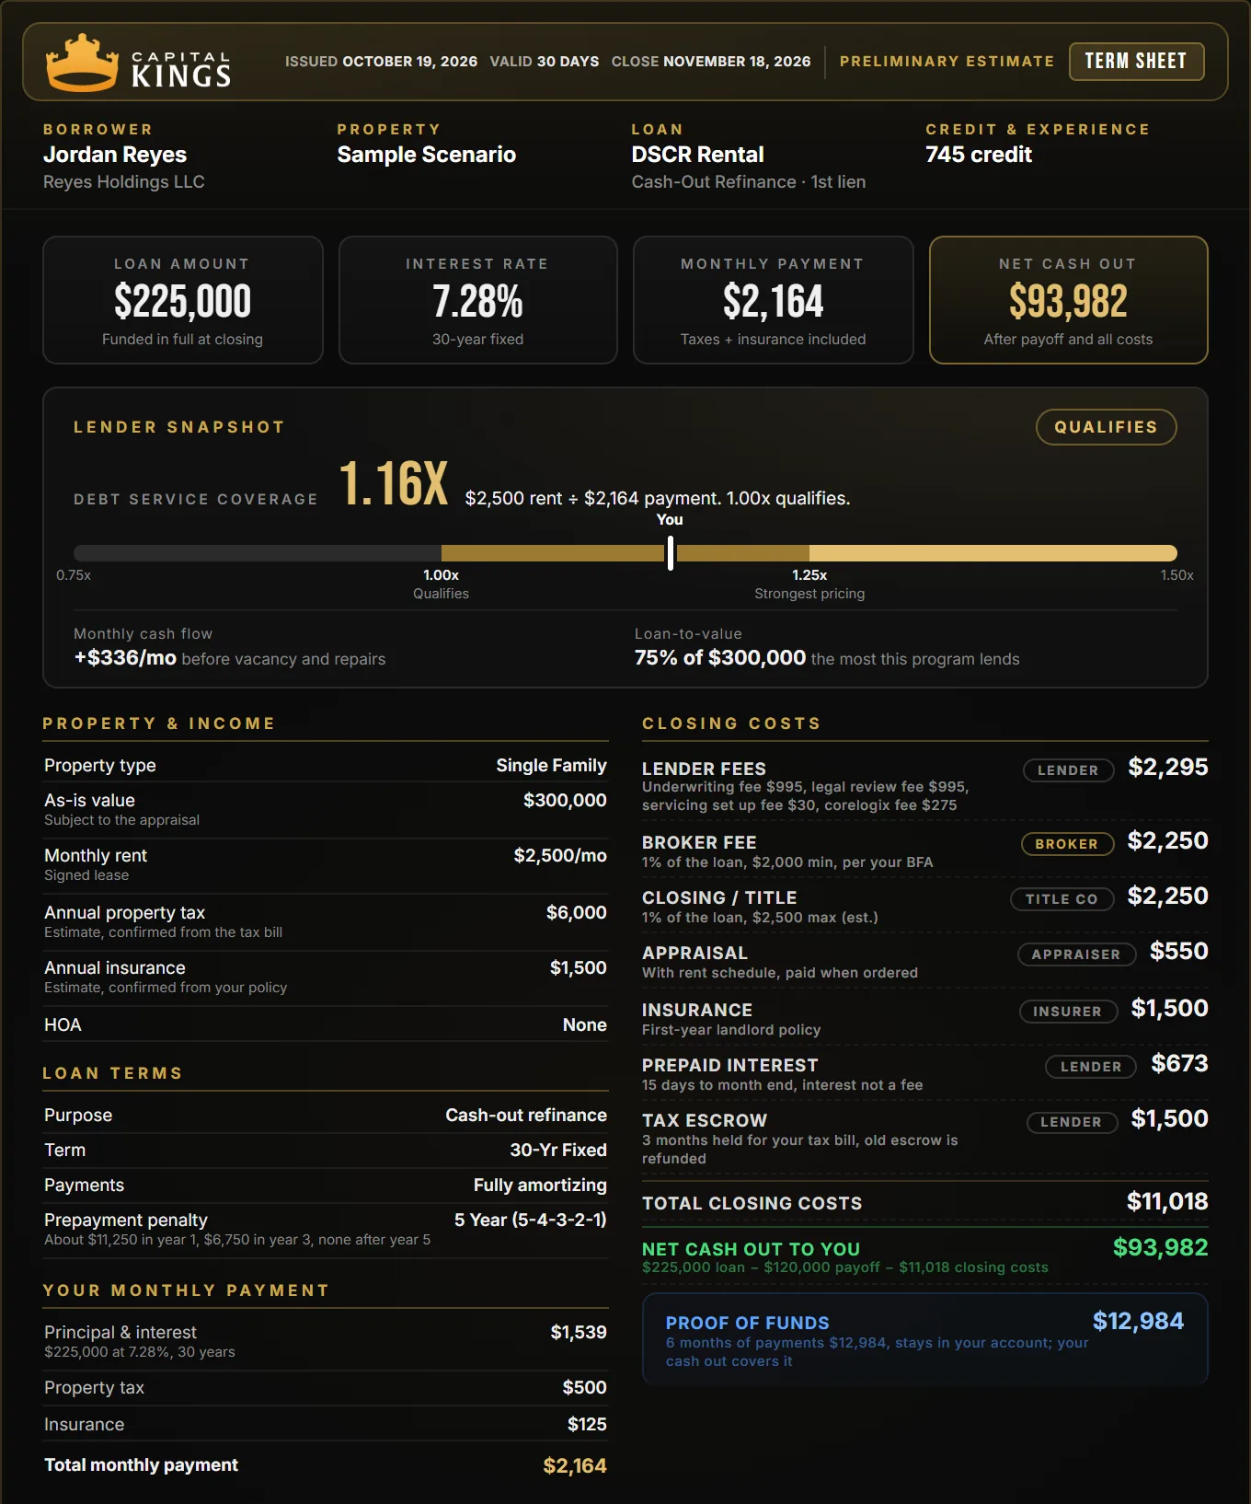Click 'PRELIMINARY ESTIMATE' header text

click(x=947, y=62)
